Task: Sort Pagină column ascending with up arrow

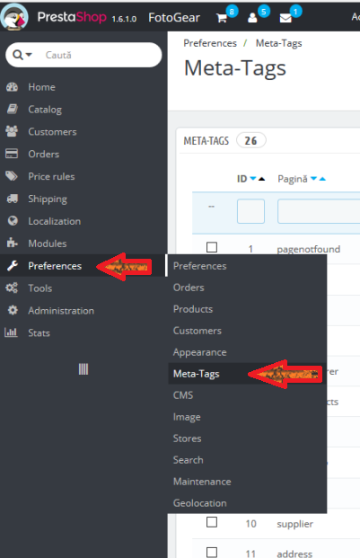Action: pyautogui.click(x=322, y=179)
